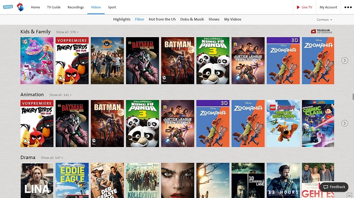Expand Show all: 141 for Animation

[x=60, y=95]
